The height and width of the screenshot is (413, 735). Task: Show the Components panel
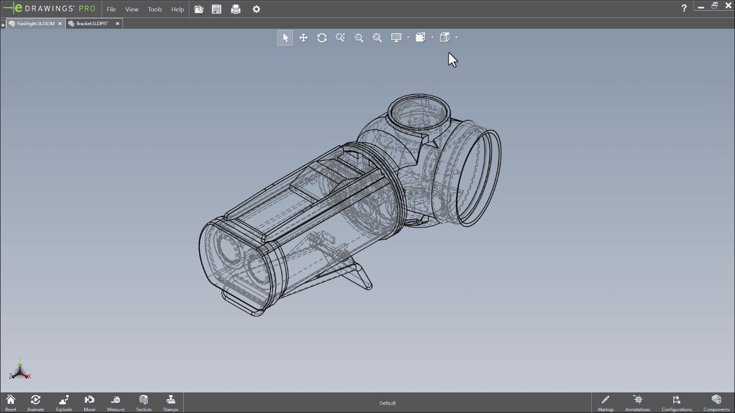click(x=716, y=402)
